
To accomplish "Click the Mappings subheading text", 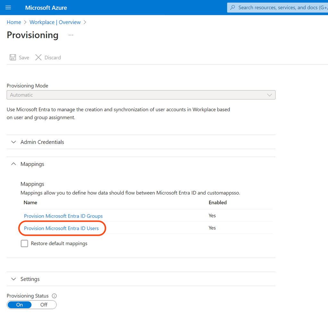I will pos(32,184).
